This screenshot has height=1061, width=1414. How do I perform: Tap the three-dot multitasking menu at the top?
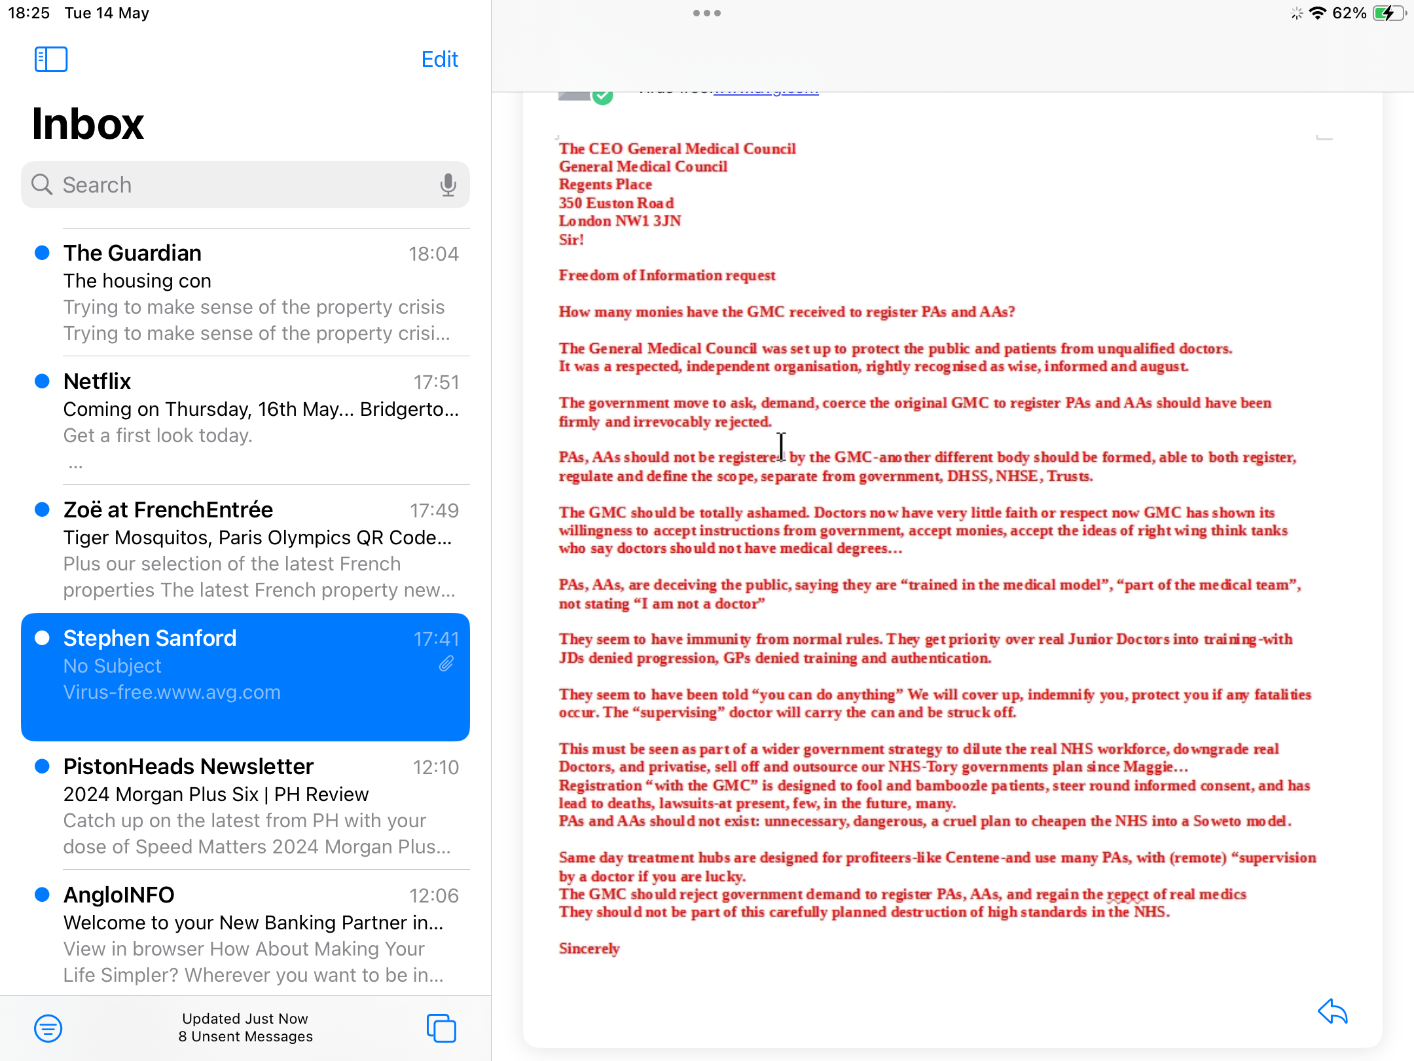[707, 13]
